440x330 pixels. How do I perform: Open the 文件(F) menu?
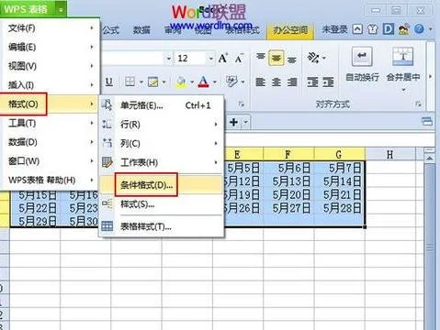(51, 28)
